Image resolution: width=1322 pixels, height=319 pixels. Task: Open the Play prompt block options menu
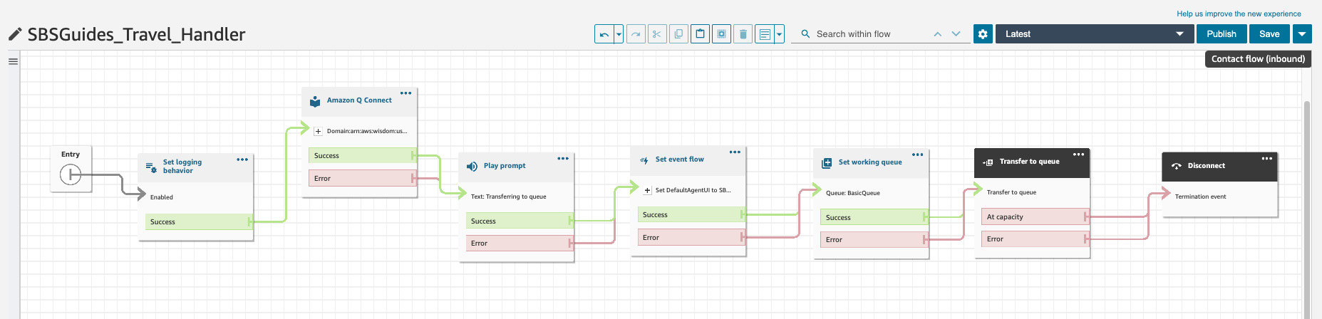563,159
